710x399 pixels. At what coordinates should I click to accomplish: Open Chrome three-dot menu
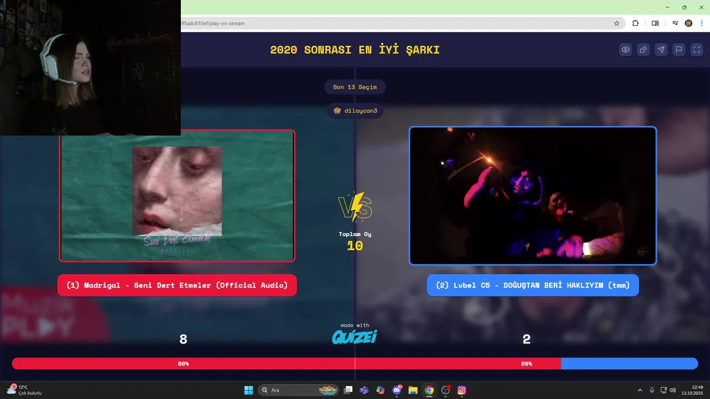[x=702, y=23]
